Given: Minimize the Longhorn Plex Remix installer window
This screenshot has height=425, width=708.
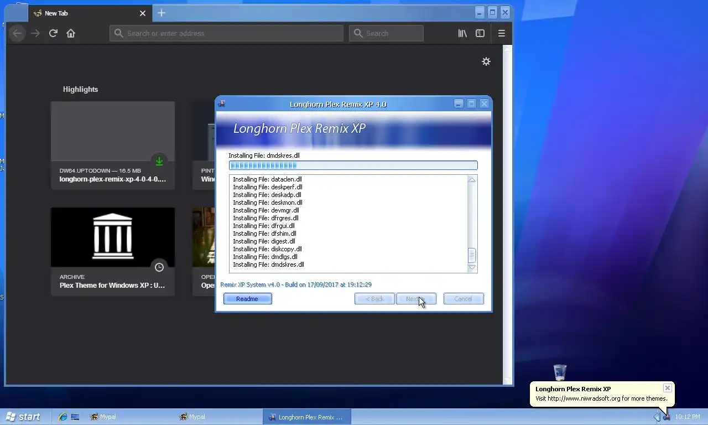Looking at the screenshot, I should click(x=459, y=103).
